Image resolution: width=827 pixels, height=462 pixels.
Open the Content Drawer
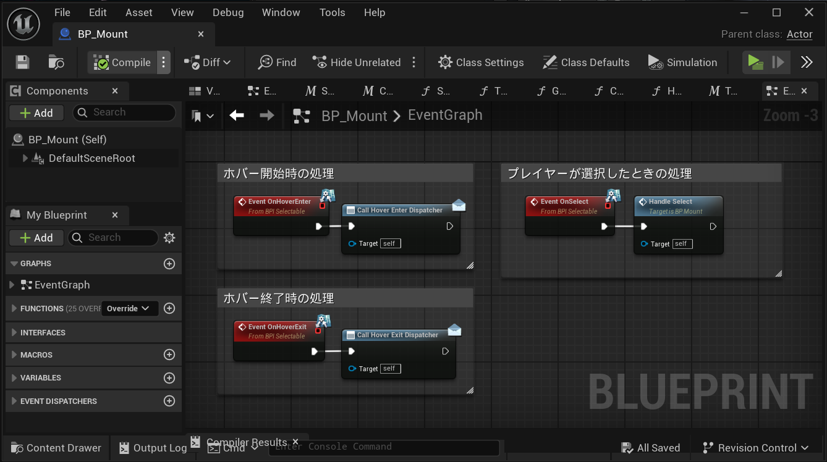[x=56, y=448]
